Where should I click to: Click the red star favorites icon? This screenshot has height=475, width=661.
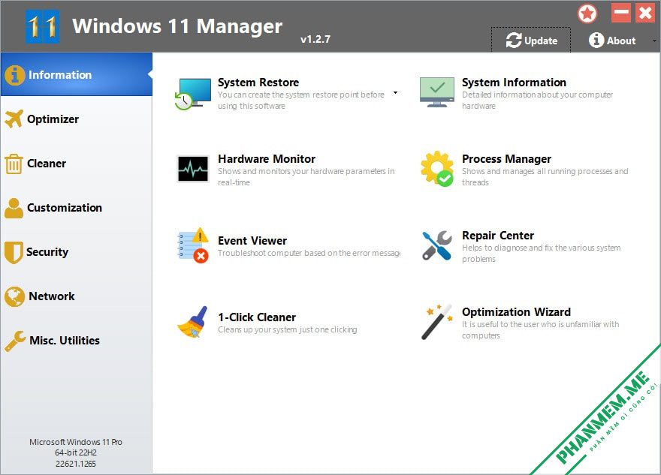(587, 14)
